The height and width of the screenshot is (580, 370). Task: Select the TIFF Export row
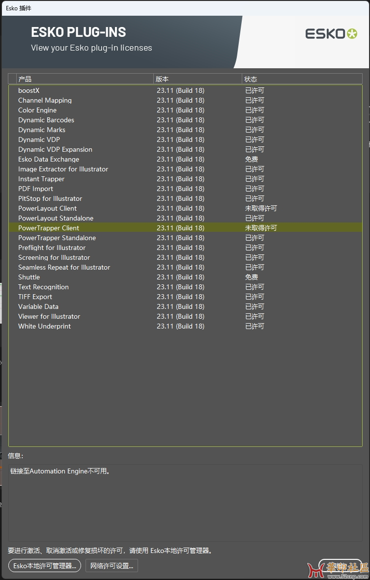185,296
